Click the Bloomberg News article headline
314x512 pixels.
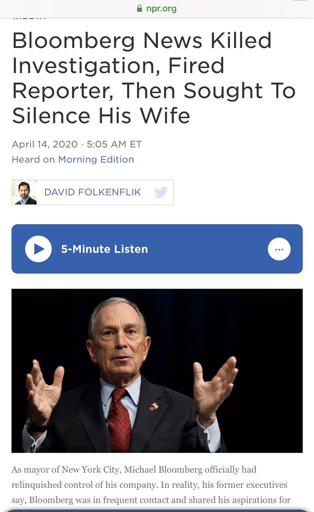153,78
